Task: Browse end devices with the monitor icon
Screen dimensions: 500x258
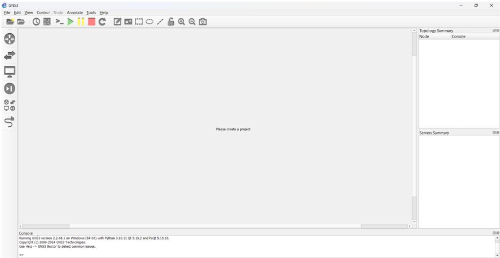Action: tap(9, 72)
